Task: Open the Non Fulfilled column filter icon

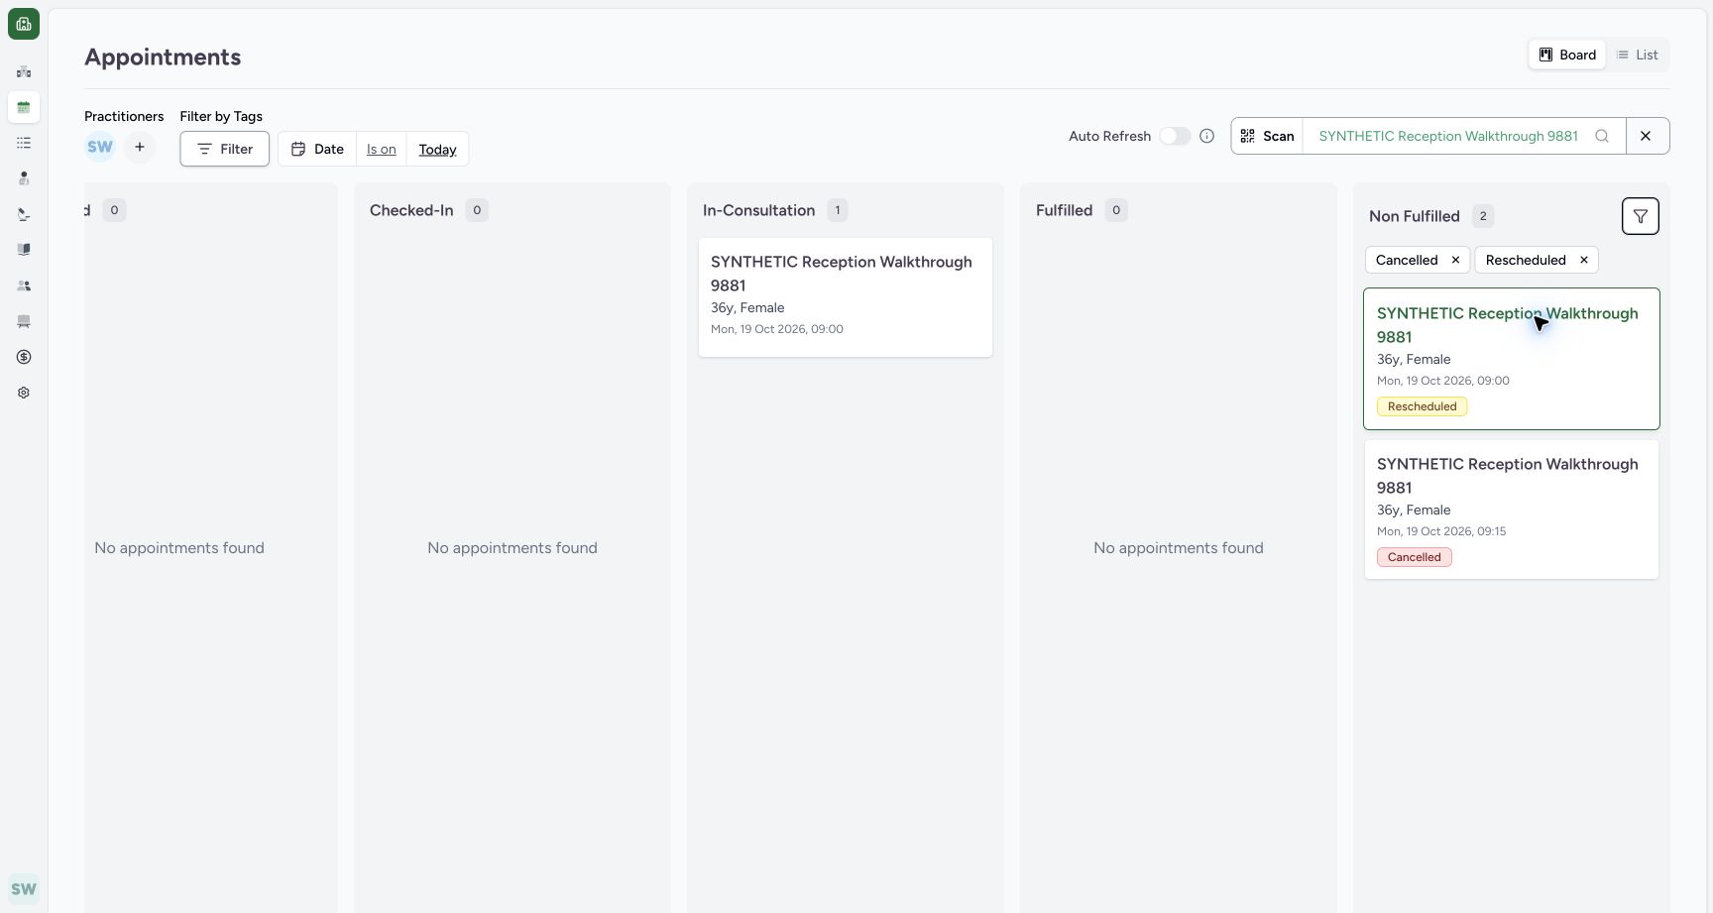Action: [1641, 216]
